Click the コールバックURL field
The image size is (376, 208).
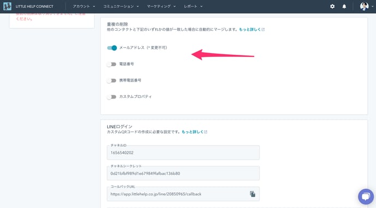click(183, 194)
